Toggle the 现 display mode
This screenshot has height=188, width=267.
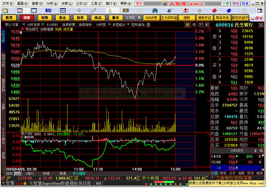[x=194, y=25]
